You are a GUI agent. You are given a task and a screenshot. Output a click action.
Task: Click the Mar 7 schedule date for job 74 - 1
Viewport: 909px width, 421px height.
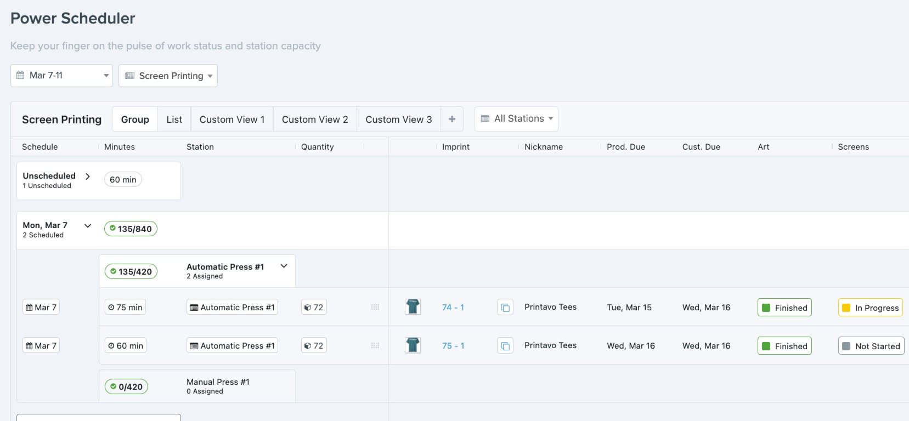click(x=41, y=308)
